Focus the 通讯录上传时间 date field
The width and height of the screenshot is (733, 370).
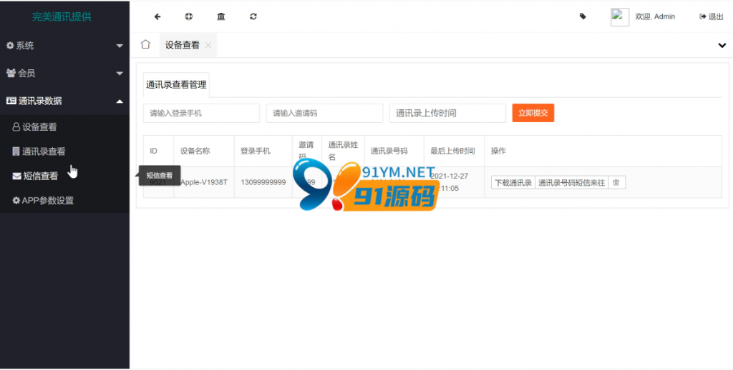click(x=447, y=113)
